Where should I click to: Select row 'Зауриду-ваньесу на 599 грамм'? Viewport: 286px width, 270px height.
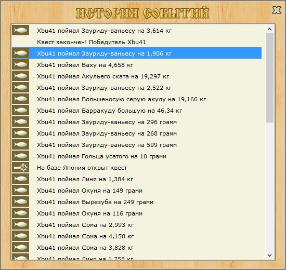pyautogui.click(x=137, y=144)
